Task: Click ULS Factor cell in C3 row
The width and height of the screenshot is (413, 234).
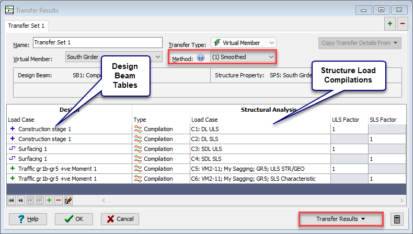Action: click(x=349, y=149)
